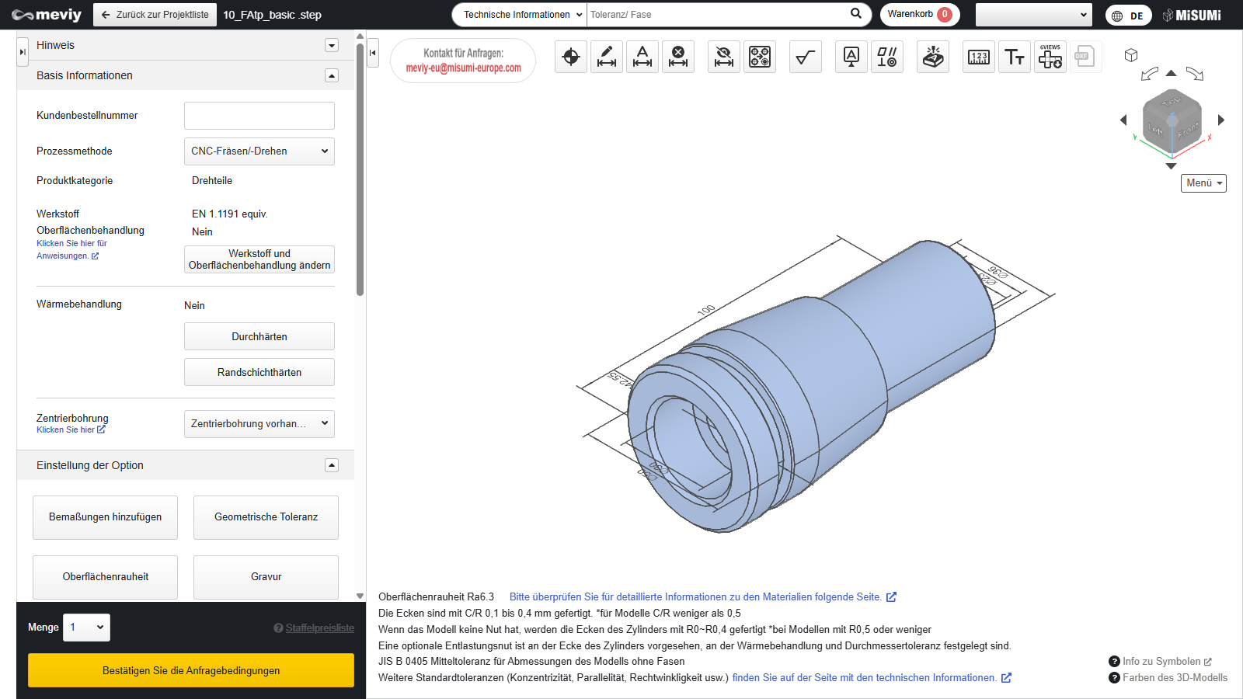The height and width of the screenshot is (699, 1243).
Task: Click the crosshair origin tool icon
Action: click(571, 57)
